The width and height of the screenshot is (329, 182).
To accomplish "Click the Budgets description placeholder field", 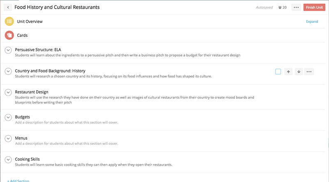I will coord(67,123).
